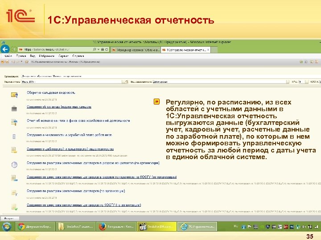321x240 pixels.
Task: Click the История status bar button
Action: [10, 218]
